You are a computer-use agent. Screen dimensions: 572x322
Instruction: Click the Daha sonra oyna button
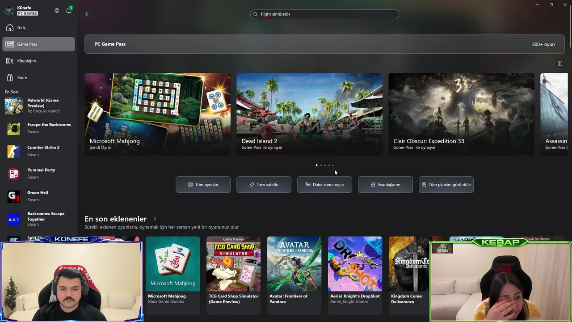click(x=324, y=185)
